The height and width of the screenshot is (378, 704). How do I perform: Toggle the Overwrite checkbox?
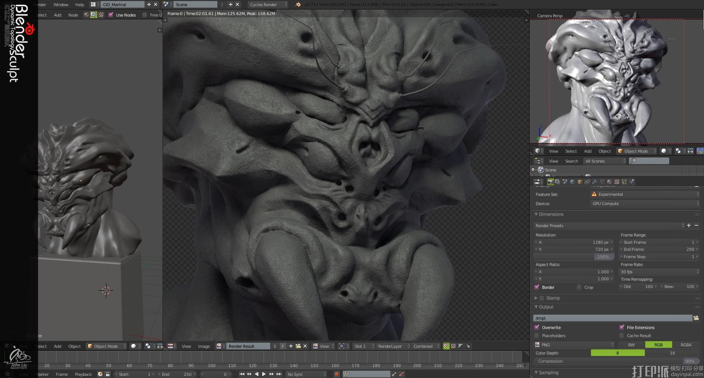537,328
